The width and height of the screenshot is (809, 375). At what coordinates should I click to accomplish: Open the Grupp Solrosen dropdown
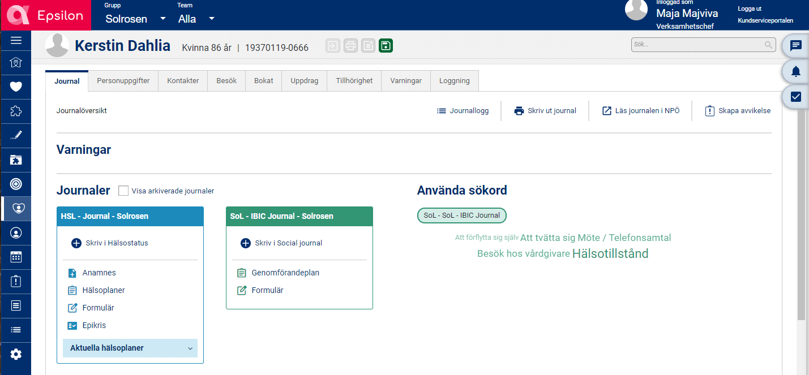[x=135, y=19]
